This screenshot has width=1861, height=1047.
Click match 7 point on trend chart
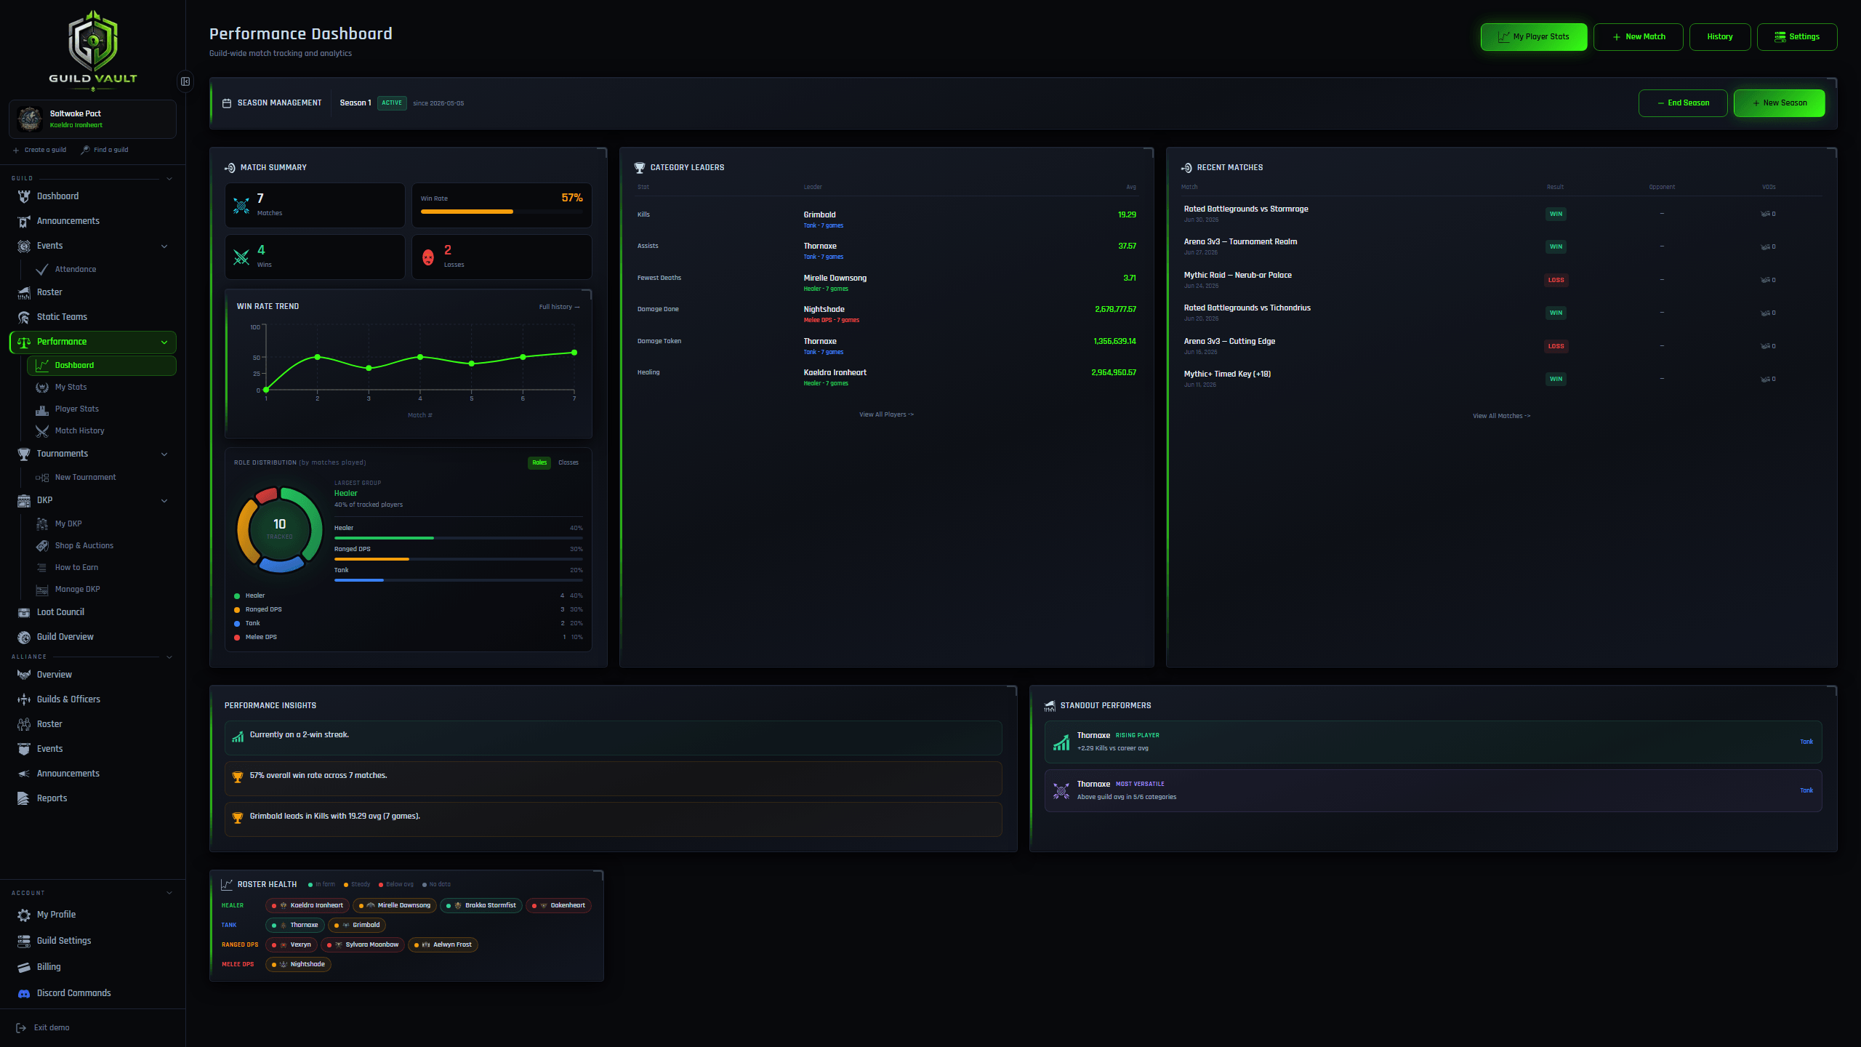[x=574, y=353]
